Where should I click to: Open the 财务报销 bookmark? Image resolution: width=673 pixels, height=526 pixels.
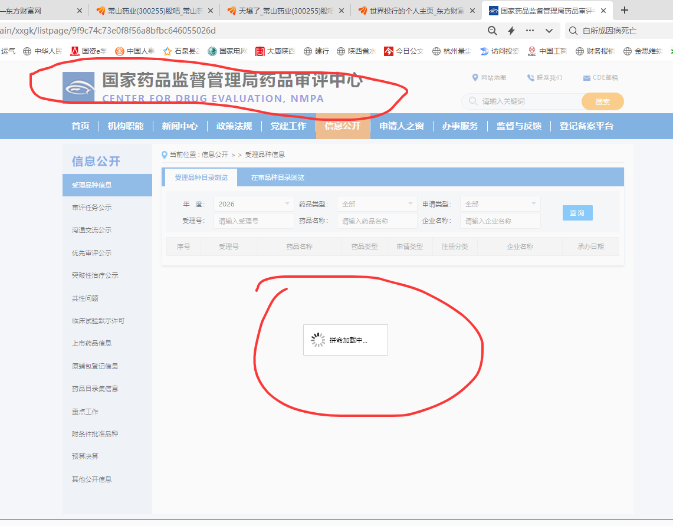595,51
